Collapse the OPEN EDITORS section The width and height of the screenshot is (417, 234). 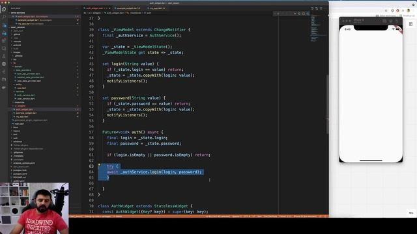coord(18,13)
